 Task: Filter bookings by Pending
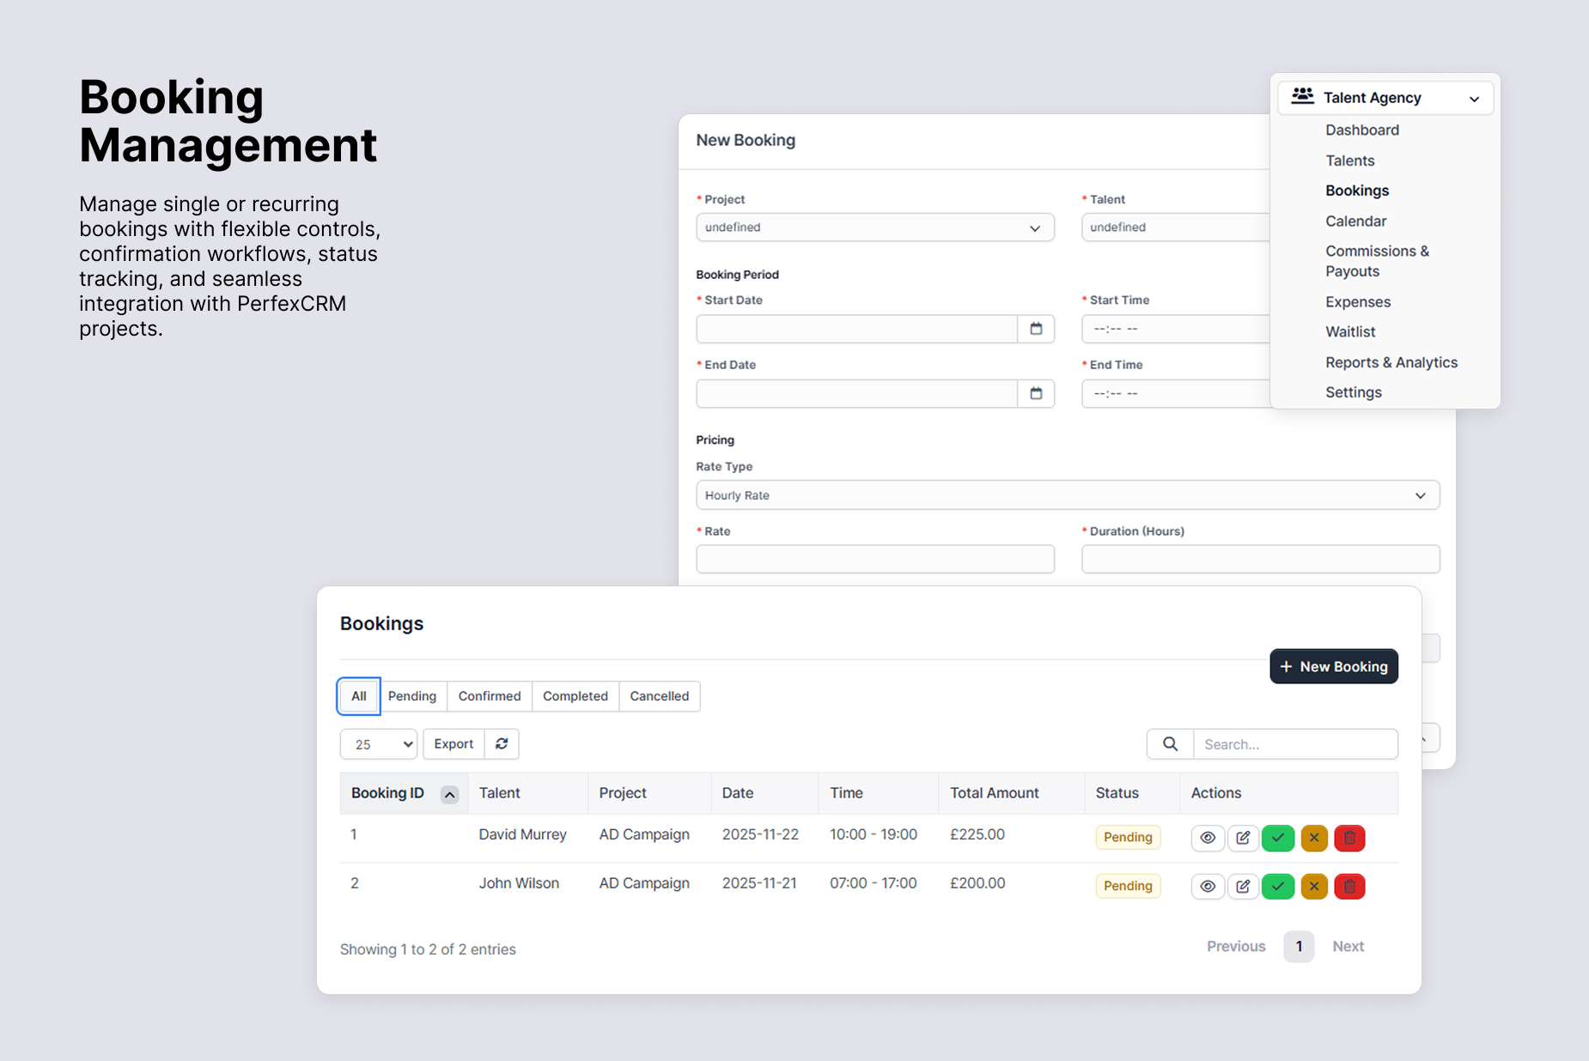[x=412, y=696]
